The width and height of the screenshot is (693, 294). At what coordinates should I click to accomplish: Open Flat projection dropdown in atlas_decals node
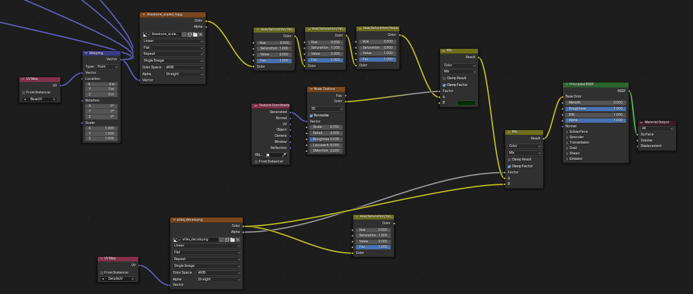[207, 253]
